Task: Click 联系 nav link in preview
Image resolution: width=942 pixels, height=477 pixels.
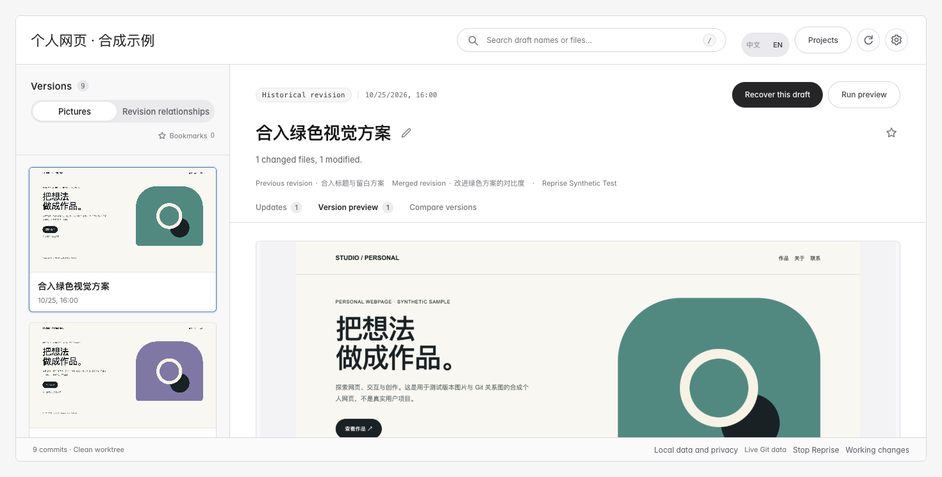Action: click(815, 259)
